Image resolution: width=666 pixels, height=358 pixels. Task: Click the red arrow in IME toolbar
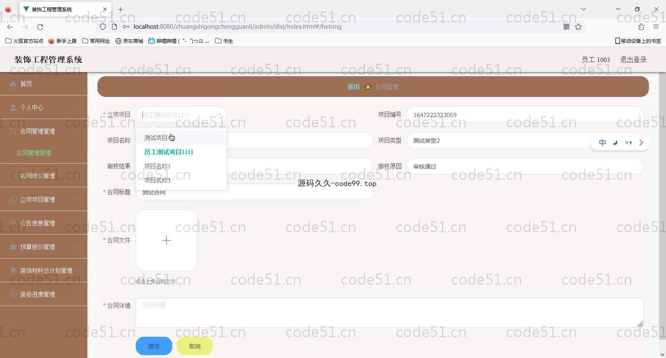point(641,142)
